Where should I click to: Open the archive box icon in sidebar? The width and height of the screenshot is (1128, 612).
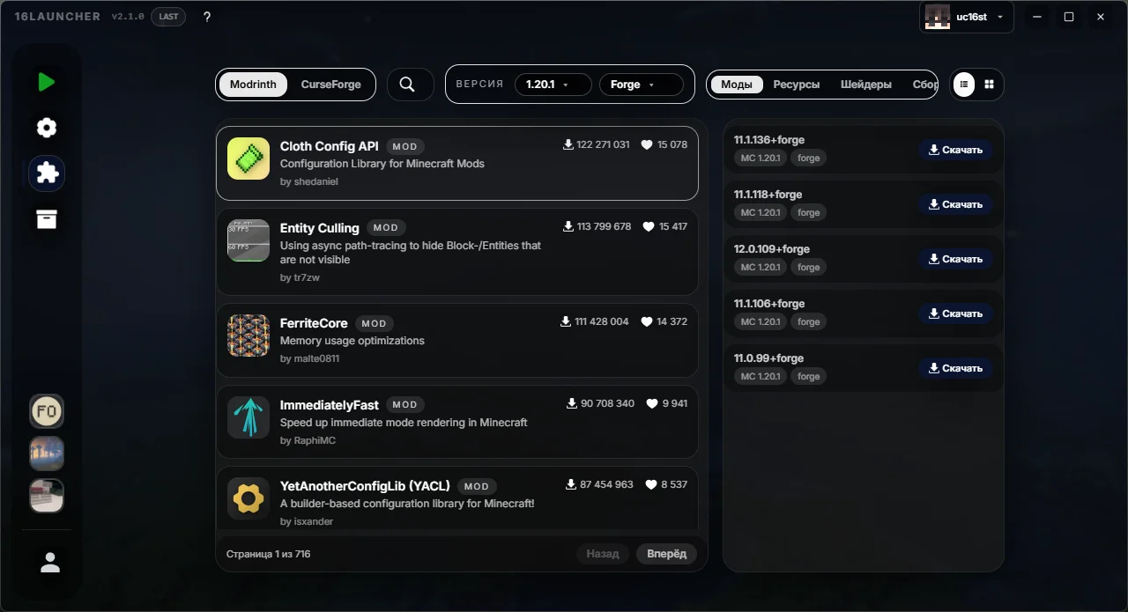(47, 219)
